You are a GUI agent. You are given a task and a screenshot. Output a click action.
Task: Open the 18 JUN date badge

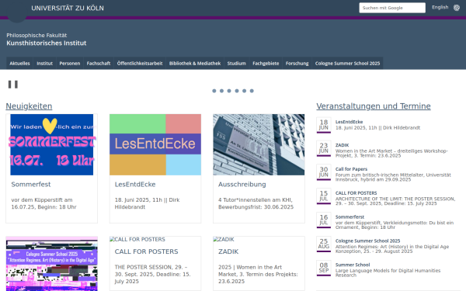[324, 125]
